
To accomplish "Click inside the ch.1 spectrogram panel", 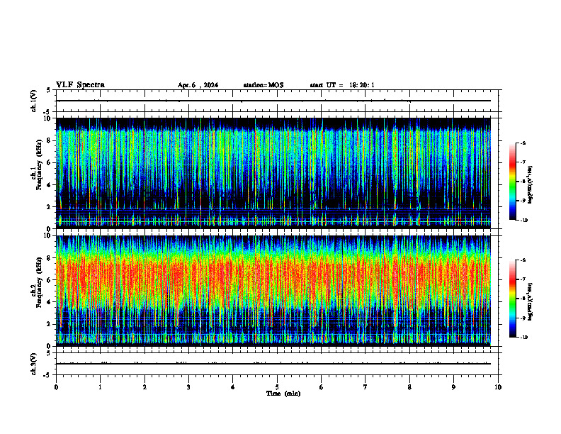I will [x=273, y=173].
